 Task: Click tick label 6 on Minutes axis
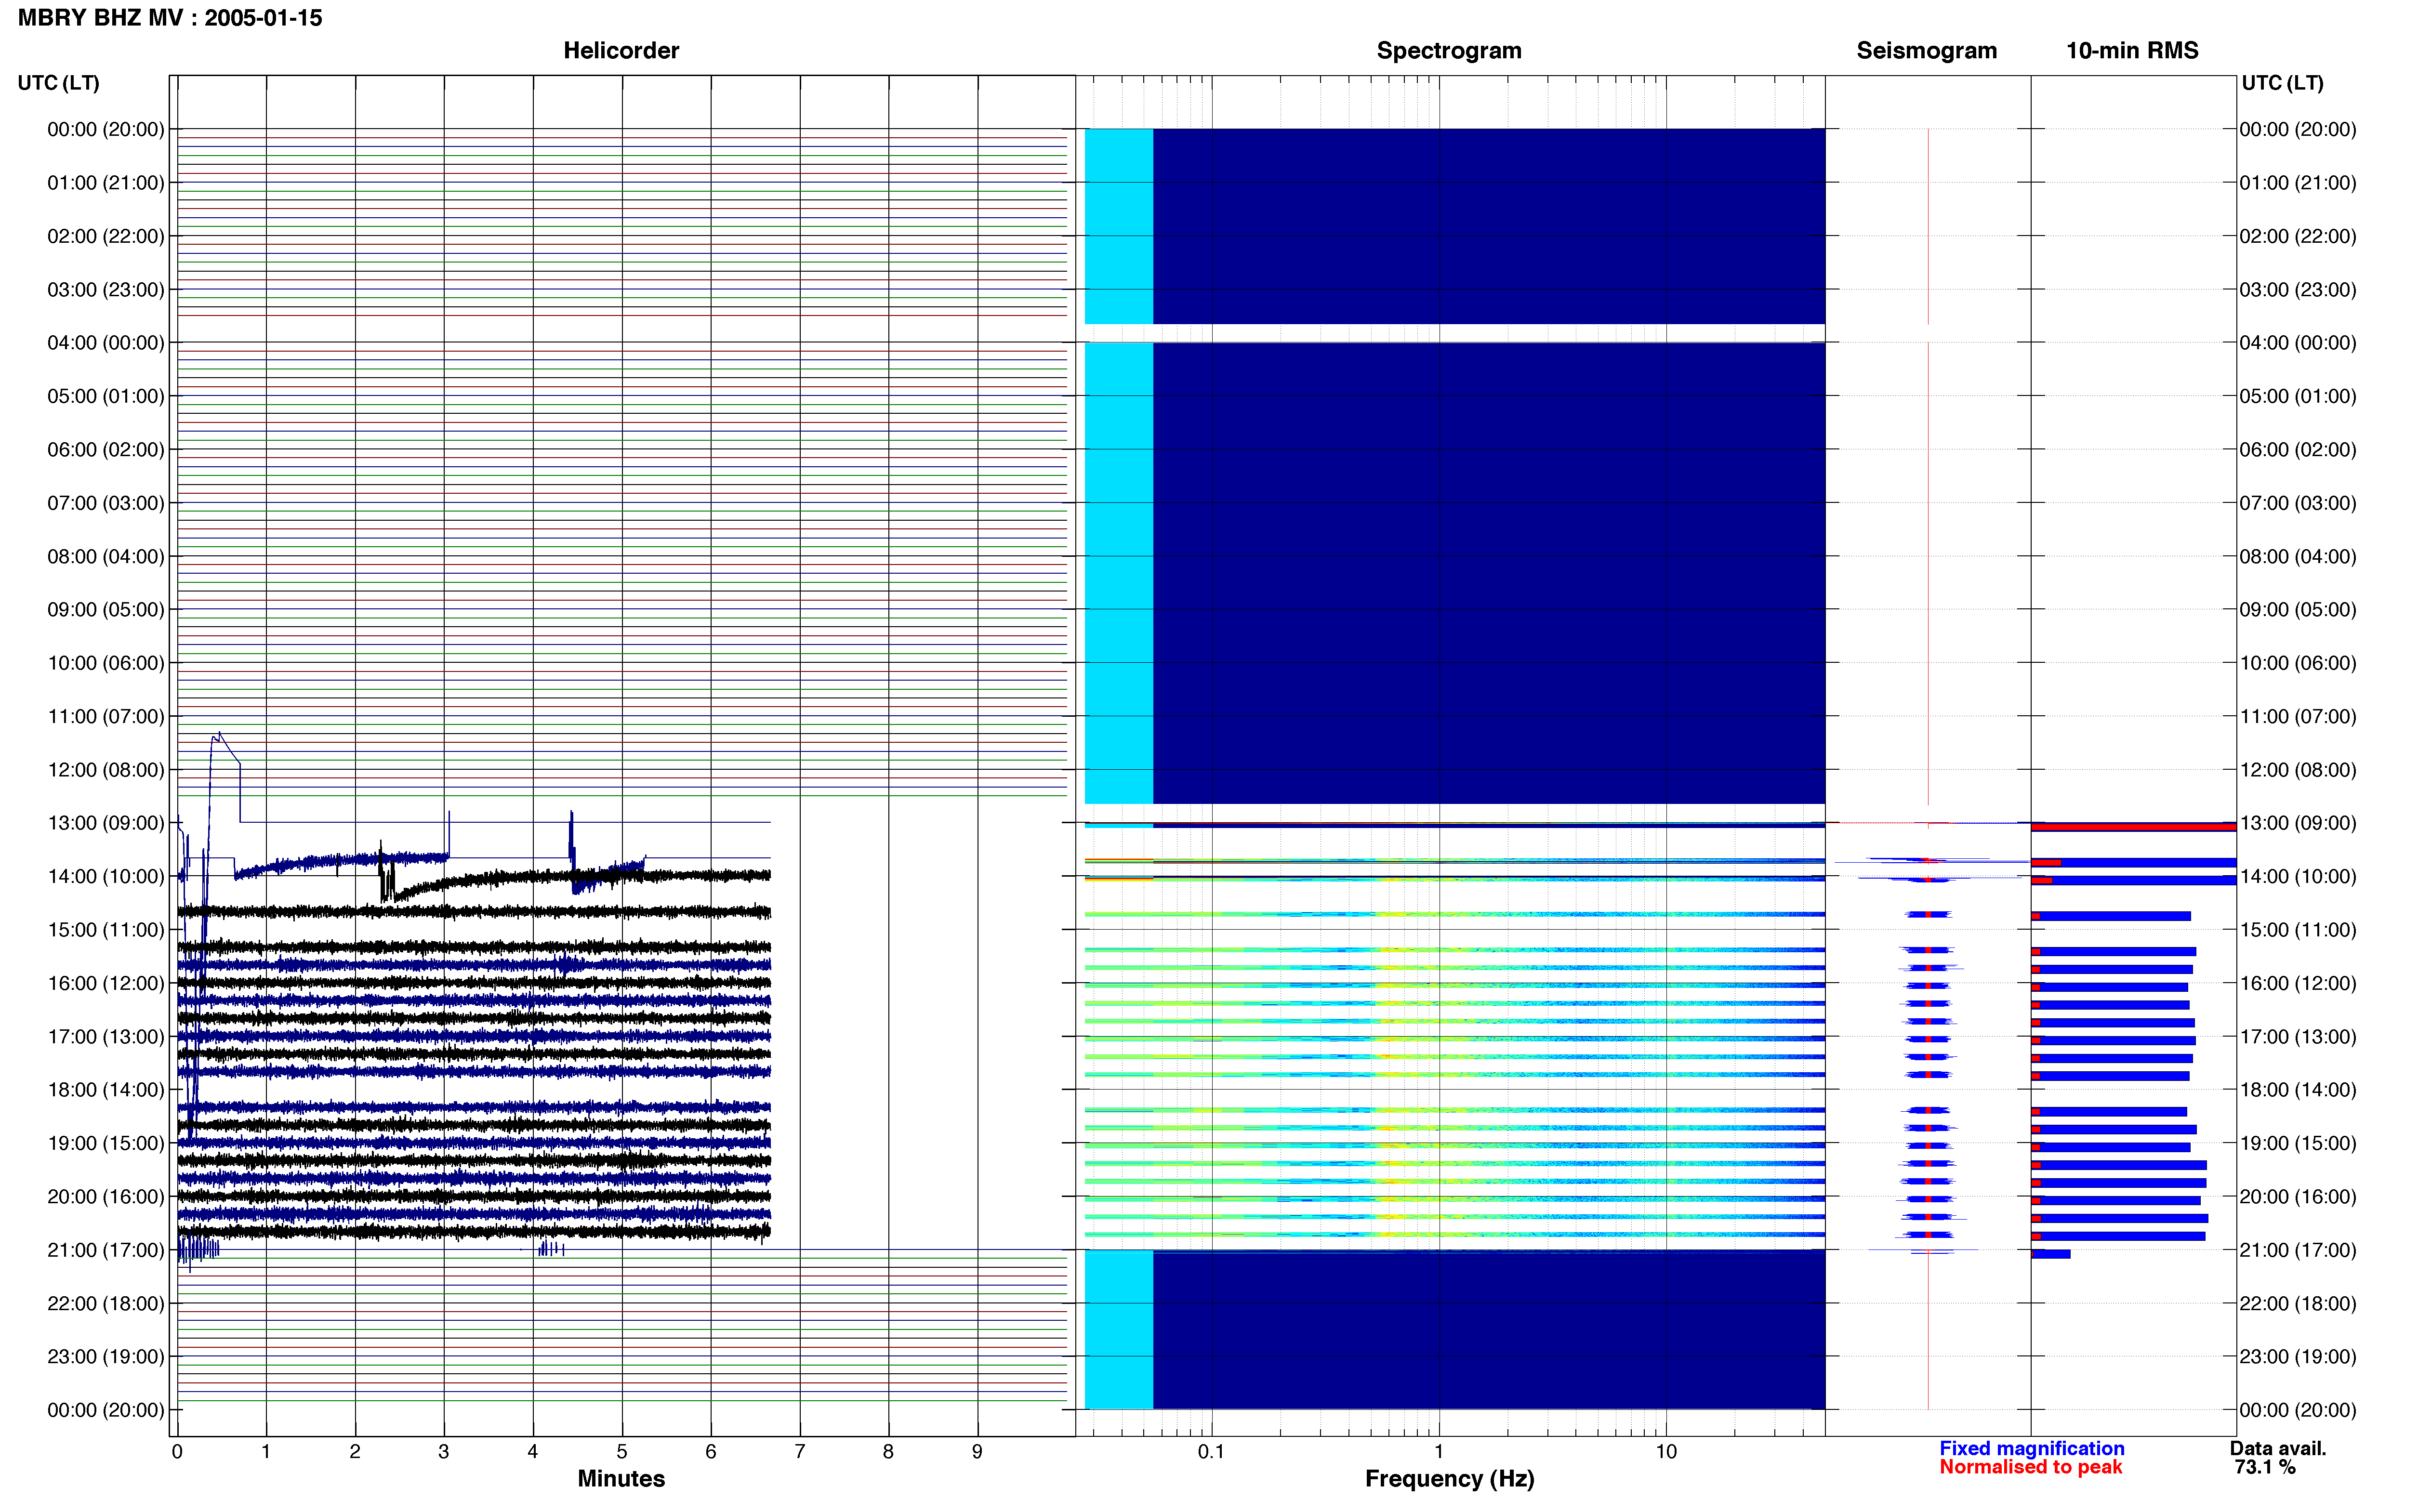711,1452
